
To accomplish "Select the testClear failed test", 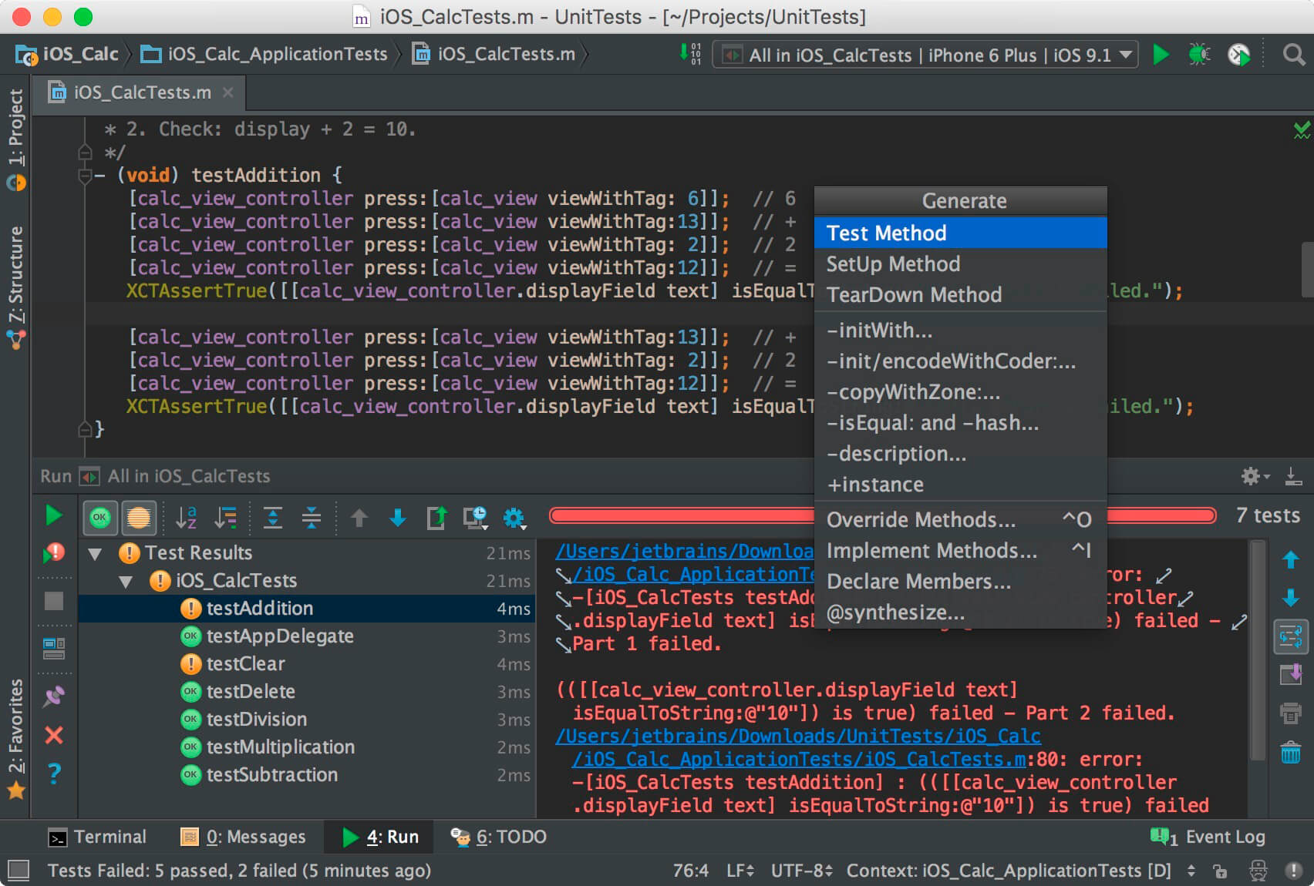I will [245, 664].
